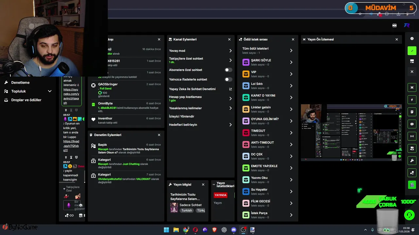Select Yapay Zeka ile Sohbet Denetimi

pos(192,89)
